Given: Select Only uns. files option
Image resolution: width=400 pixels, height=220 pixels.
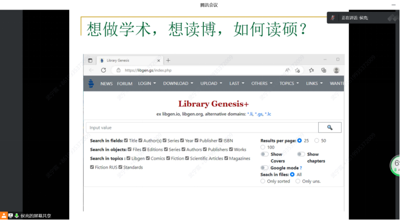Looking at the screenshot, I should pyautogui.click(x=298, y=181).
